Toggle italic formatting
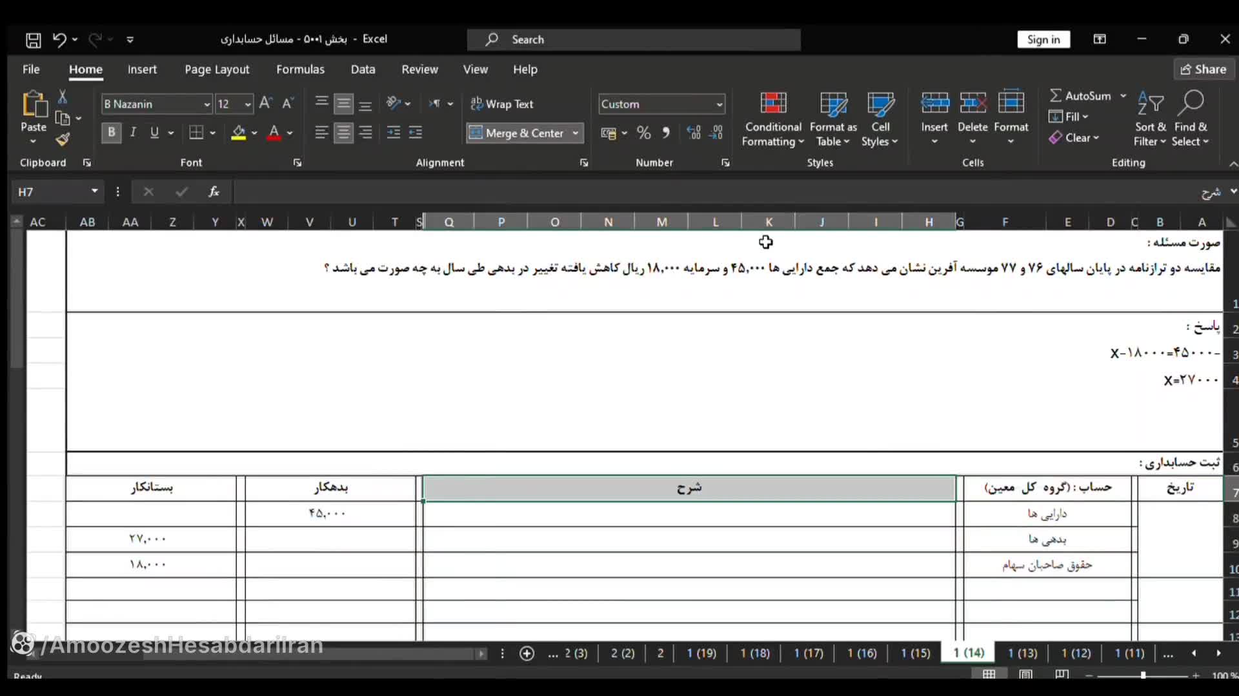 [x=133, y=133]
